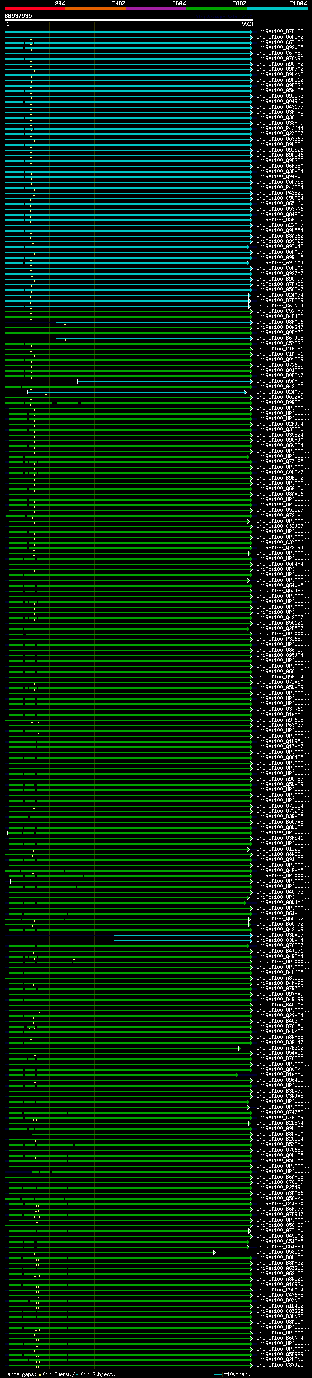Image resolution: width=312 pixels, height=1378 pixels.
Task: Select the UniRef100_Q58D10 label
Action: pyautogui.click(x=280, y=1252)
